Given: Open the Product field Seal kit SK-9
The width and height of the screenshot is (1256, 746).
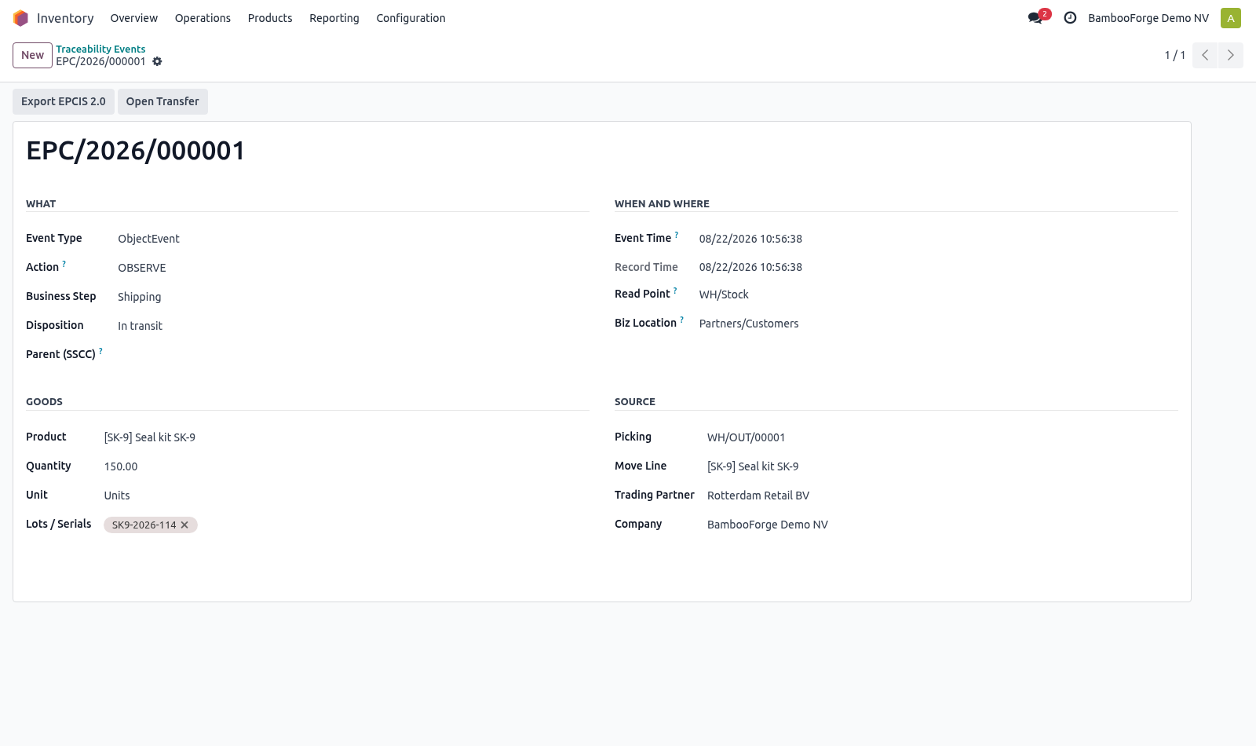Looking at the screenshot, I should tap(346, 437).
